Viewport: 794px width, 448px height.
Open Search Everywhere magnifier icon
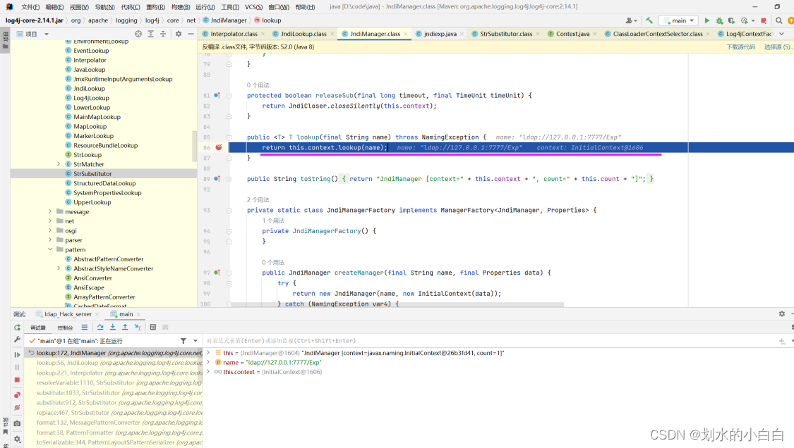[x=778, y=20]
